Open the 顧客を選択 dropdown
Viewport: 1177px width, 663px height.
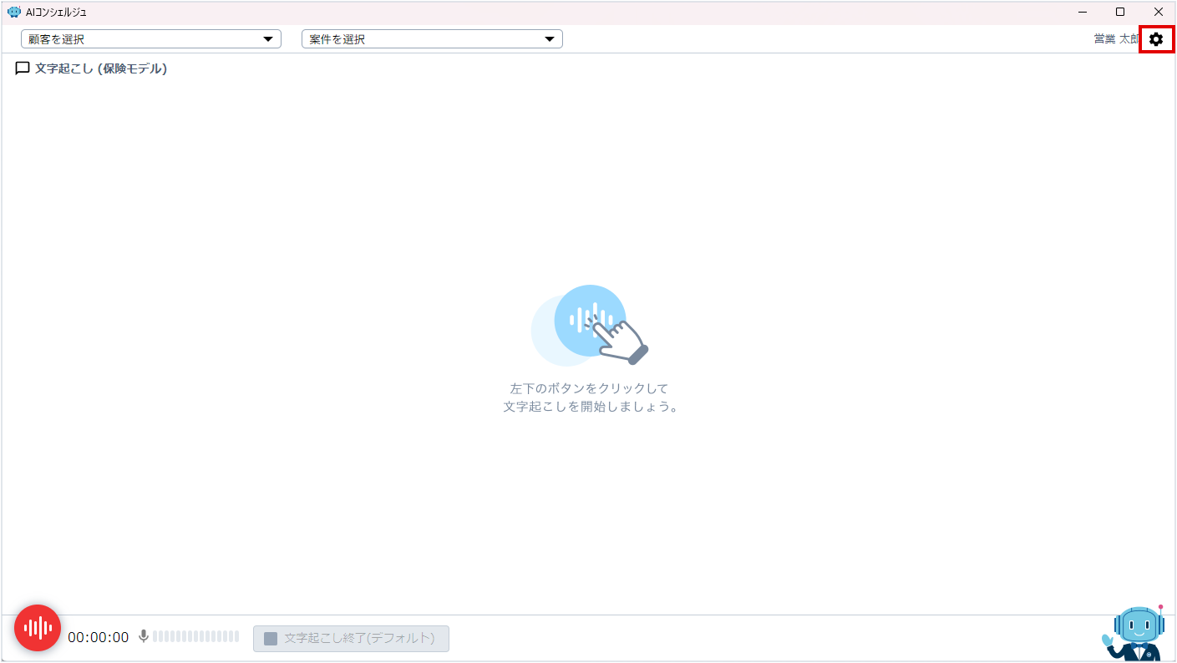(x=142, y=39)
